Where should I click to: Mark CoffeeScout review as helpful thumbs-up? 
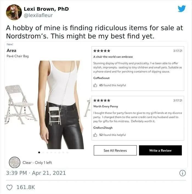click(95, 85)
